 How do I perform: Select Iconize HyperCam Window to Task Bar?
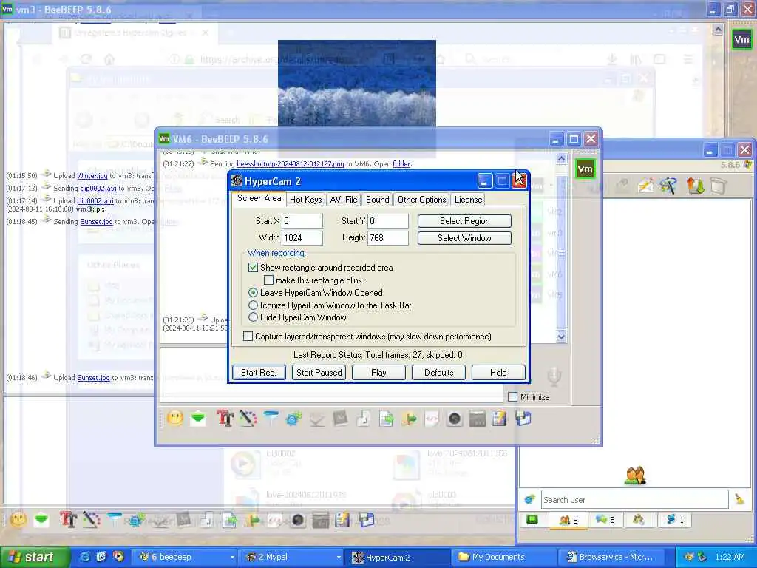point(253,305)
